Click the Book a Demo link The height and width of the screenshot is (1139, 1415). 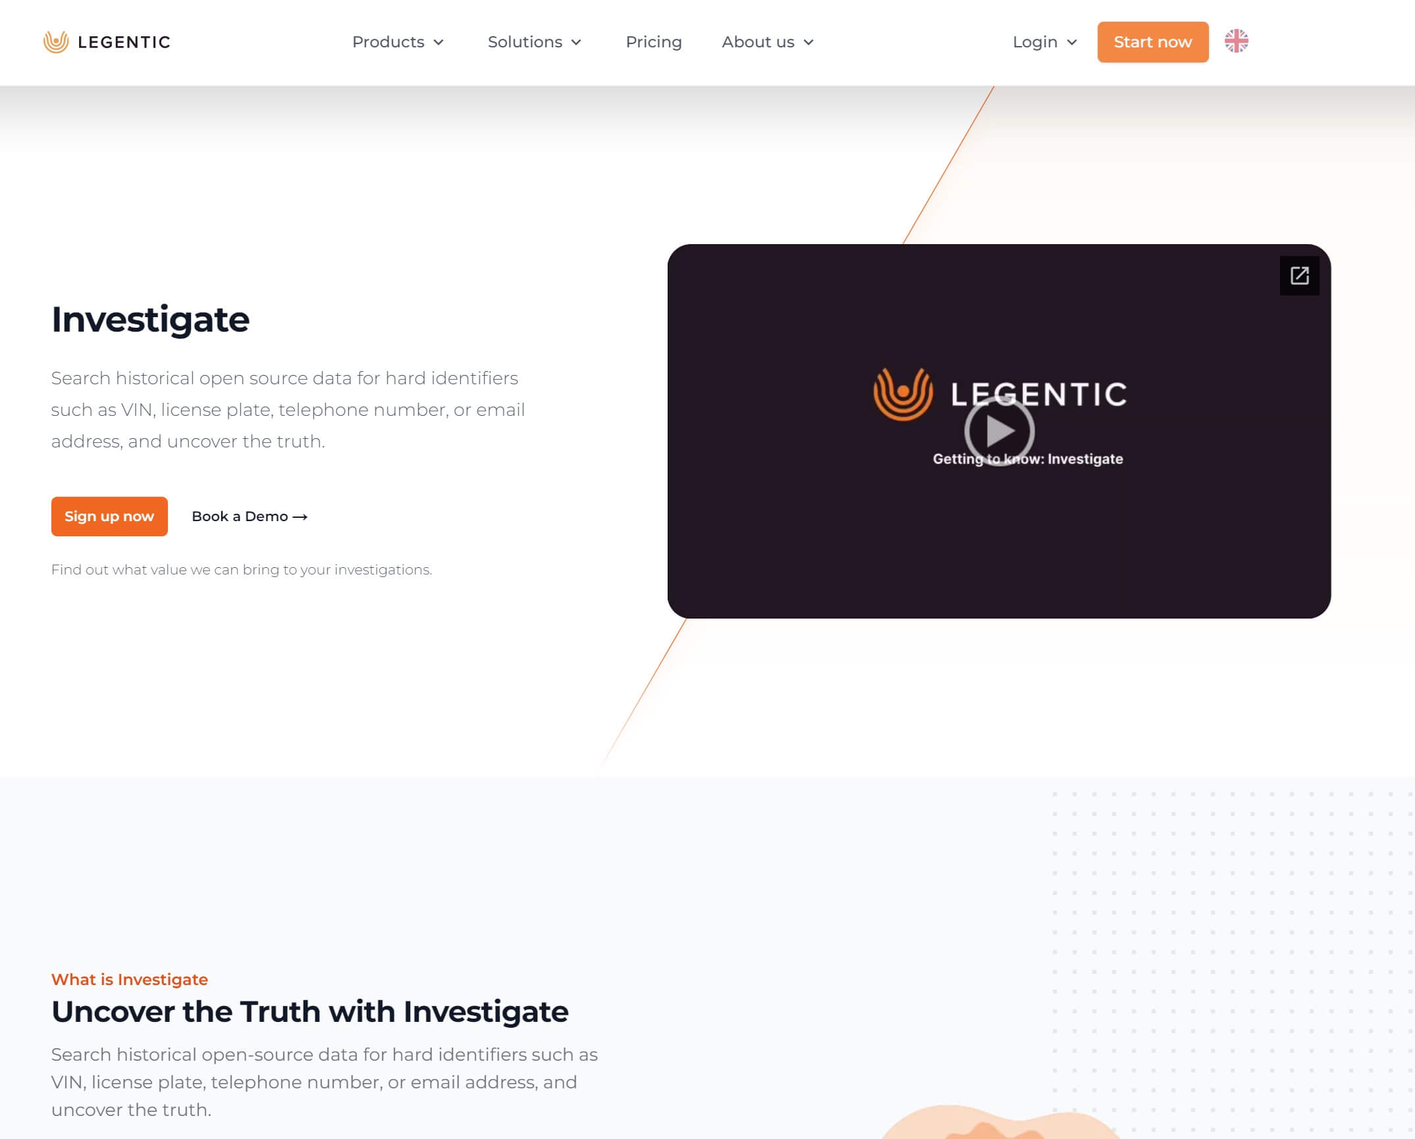coord(249,516)
